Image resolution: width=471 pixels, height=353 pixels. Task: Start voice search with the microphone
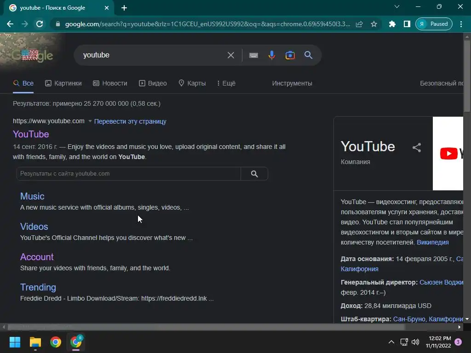pyautogui.click(x=272, y=55)
